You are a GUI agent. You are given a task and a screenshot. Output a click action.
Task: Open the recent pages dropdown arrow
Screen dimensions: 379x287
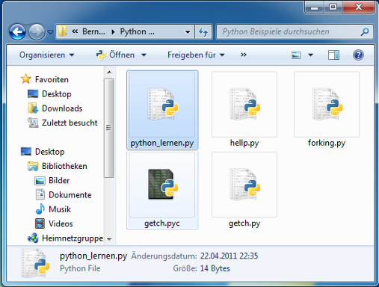(50, 32)
